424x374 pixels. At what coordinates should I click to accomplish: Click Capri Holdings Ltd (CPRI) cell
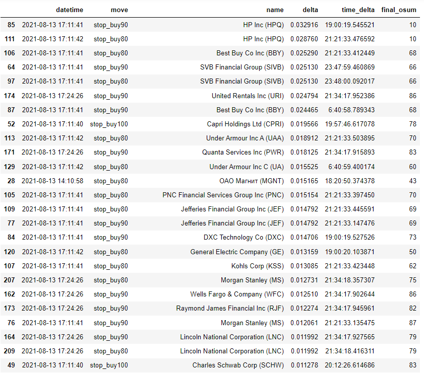245,124
